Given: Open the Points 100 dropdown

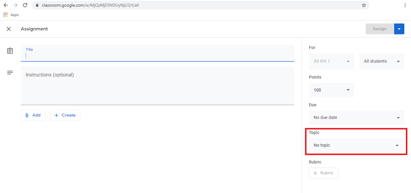Looking at the screenshot, I should pos(331,90).
